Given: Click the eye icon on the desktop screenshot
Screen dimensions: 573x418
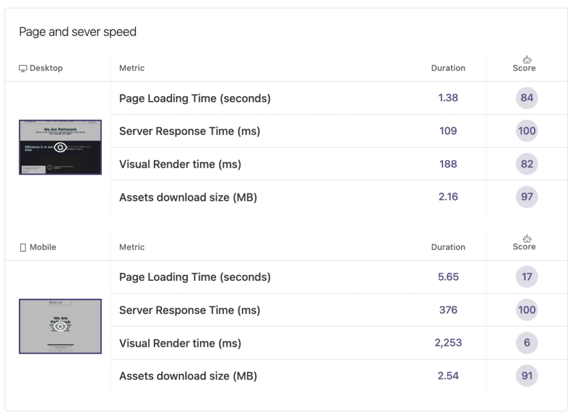Looking at the screenshot, I should (x=60, y=148).
